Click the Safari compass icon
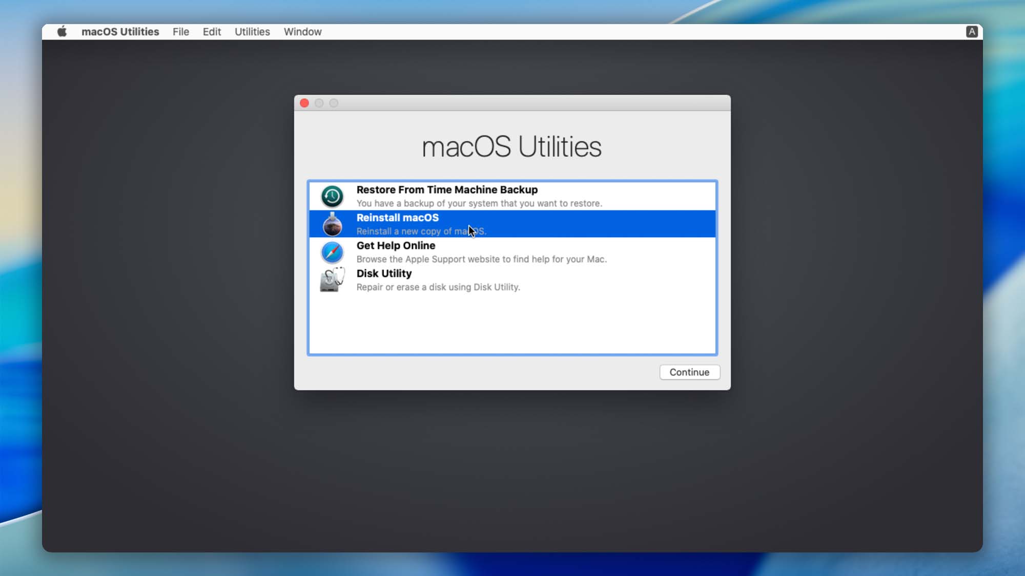Viewport: 1025px width, 576px height. 332,252
